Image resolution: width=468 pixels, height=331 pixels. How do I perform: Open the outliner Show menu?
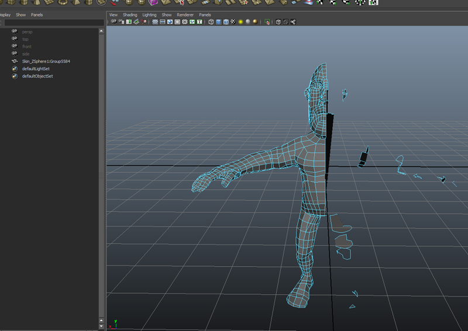20,15
